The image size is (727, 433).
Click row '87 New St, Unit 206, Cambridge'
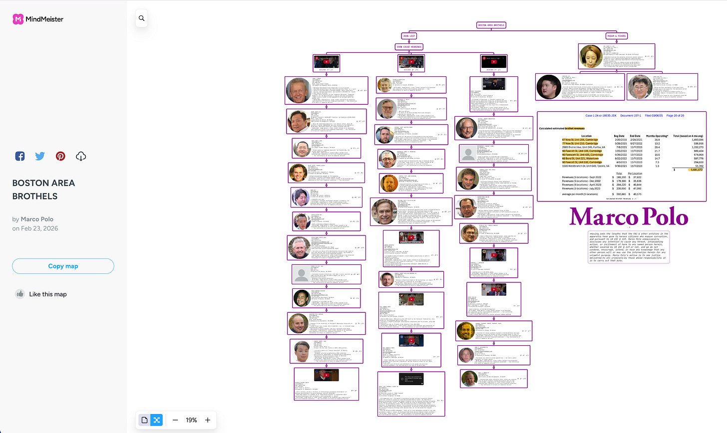tap(580, 140)
